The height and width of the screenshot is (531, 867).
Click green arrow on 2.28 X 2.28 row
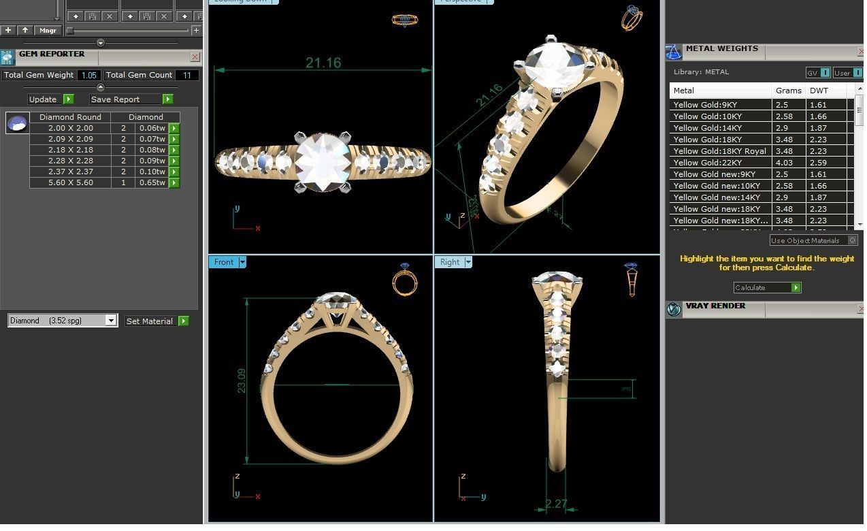click(174, 161)
